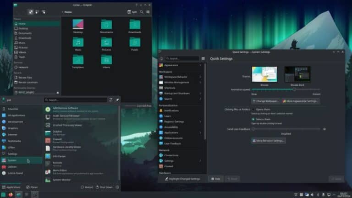352x198 pixels.
Task: Open the Downloads folder icon in Dolphin
Action: pyautogui.click(x=135, y=24)
